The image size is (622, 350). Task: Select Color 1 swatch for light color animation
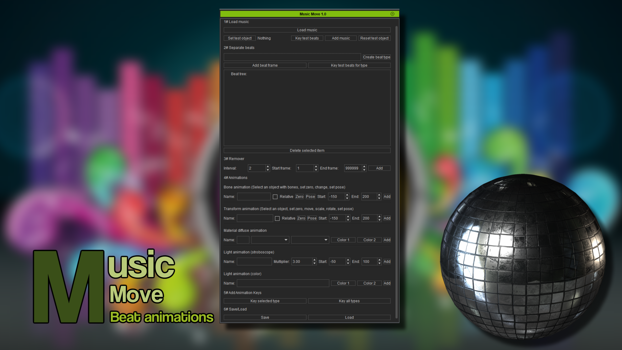[x=343, y=283]
